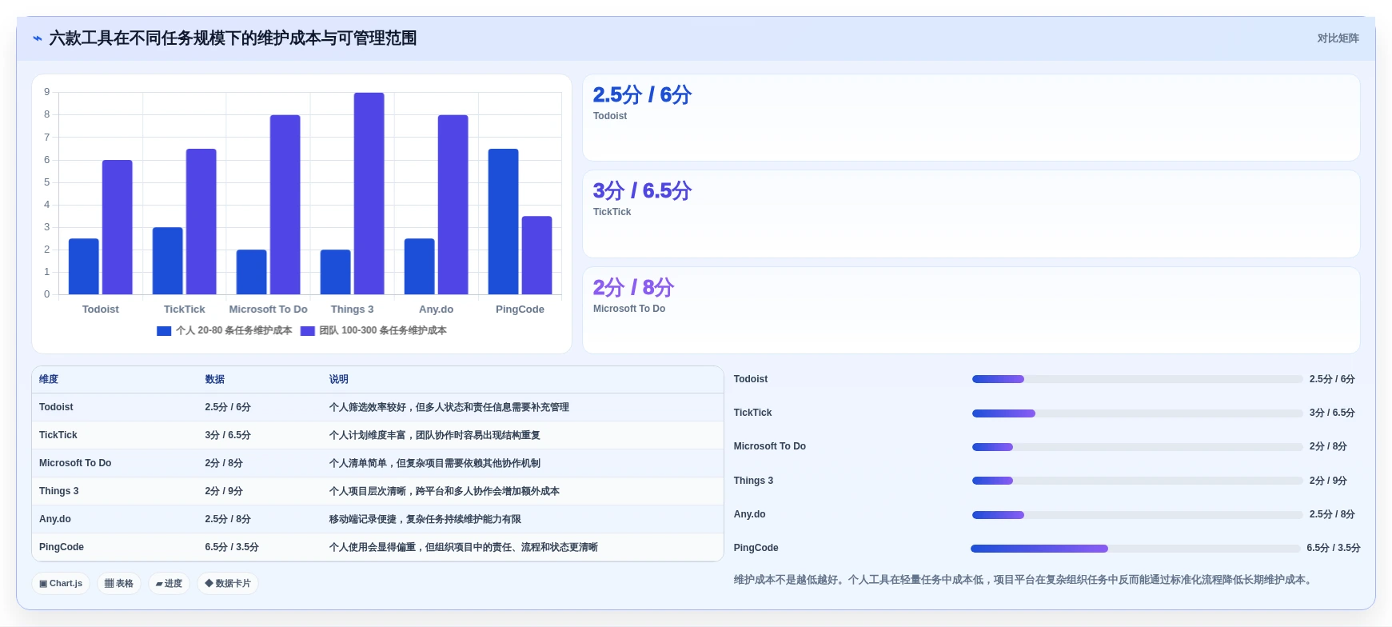
Task: Click Any.do's personal-cost bar in the chart
Action: pos(420,266)
